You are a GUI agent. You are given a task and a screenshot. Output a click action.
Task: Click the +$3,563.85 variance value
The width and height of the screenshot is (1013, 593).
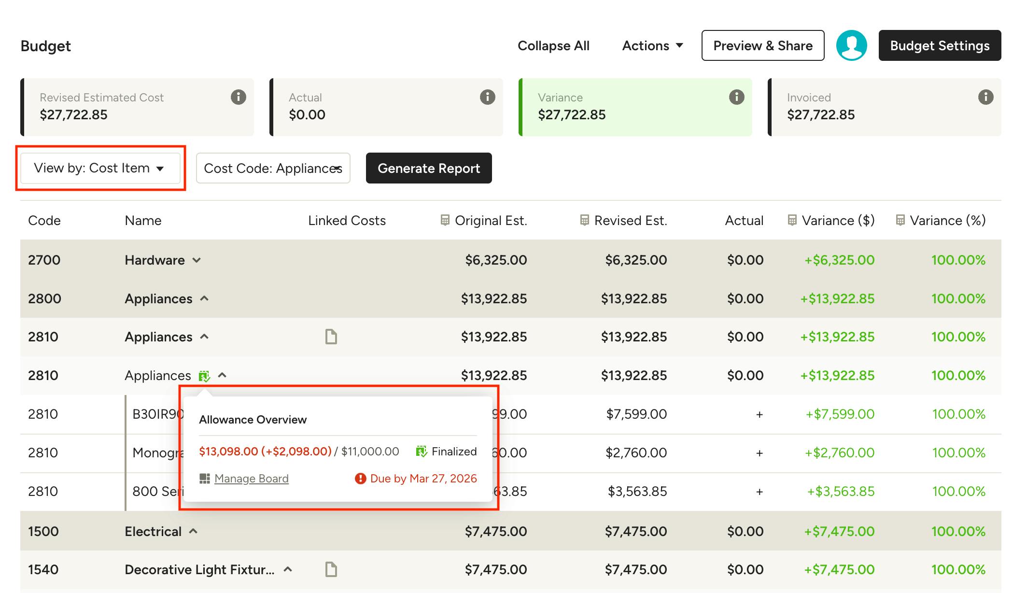click(841, 491)
